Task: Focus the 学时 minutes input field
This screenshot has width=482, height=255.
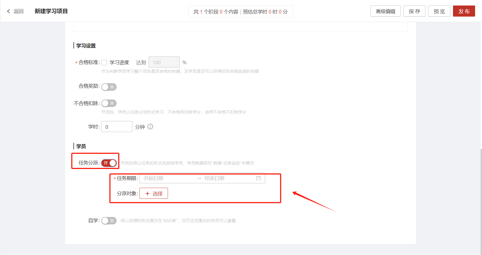Action: coord(117,127)
